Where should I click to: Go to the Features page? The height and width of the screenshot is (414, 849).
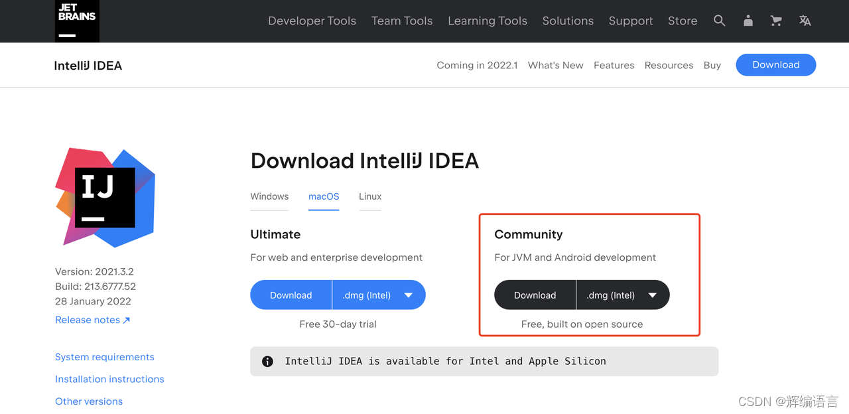(x=614, y=65)
